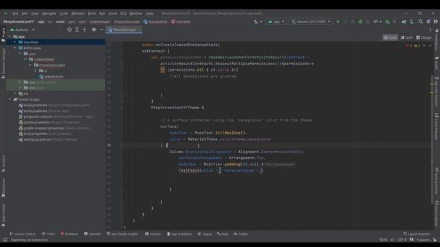Open the Problems tool window
440x247 pixels.
[x=69, y=234]
